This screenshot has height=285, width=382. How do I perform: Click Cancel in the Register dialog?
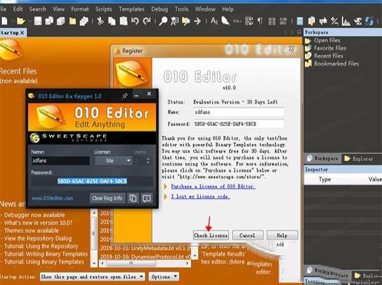tap(248, 235)
